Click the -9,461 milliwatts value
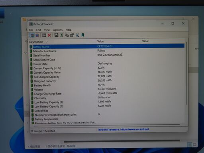This screenshot has width=204, height=153. point(108,93)
